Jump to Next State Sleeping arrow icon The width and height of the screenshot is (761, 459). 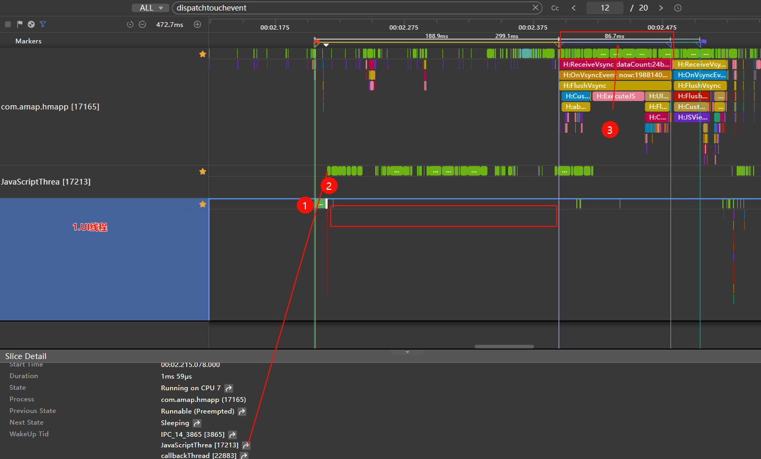coord(197,423)
